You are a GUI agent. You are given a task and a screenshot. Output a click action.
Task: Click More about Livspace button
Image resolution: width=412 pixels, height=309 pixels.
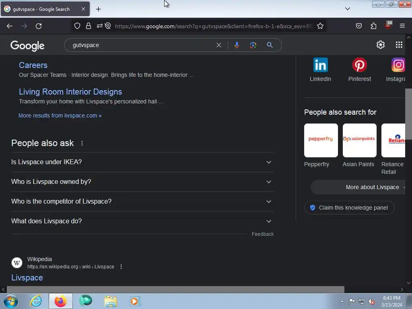pyautogui.click(x=358, y=187)
